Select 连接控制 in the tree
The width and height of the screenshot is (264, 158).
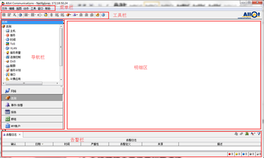(x=15, y=57)
